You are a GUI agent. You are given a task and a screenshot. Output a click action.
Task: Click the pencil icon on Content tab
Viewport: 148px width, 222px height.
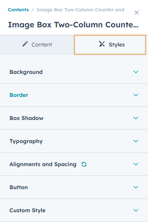tap(25, 44)
